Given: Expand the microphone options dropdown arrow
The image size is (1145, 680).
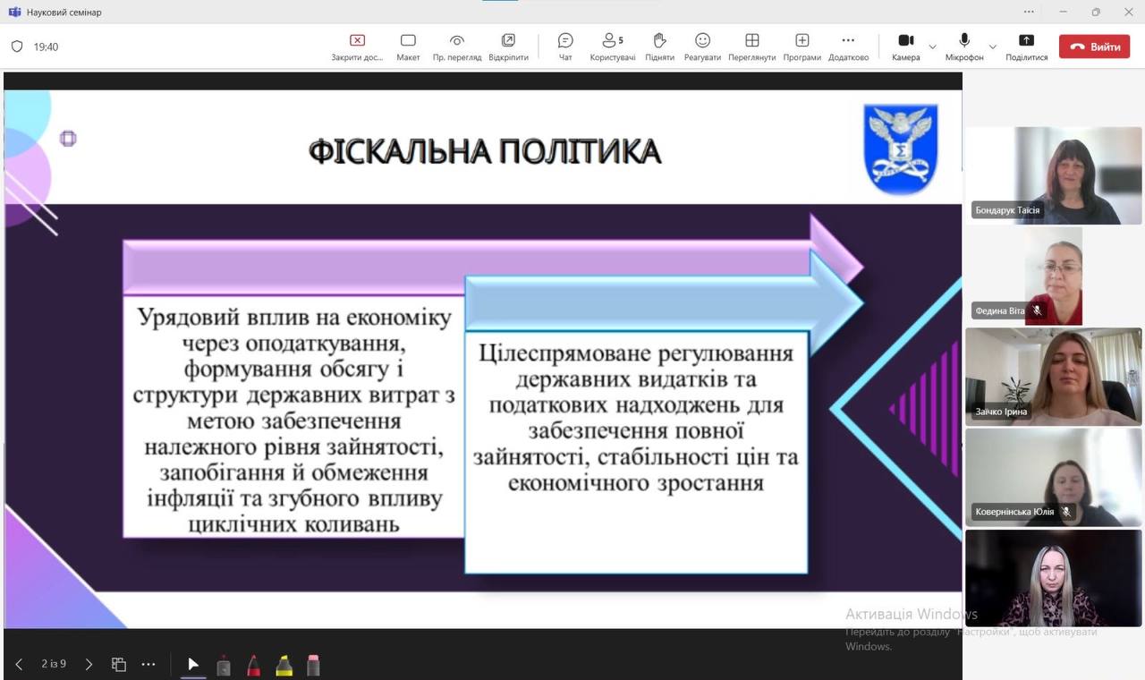Looking at the screenshot, I should coord(992,47).
